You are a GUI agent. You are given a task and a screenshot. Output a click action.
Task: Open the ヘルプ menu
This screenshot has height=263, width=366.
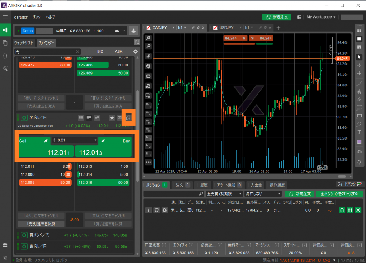coord(50,17)
